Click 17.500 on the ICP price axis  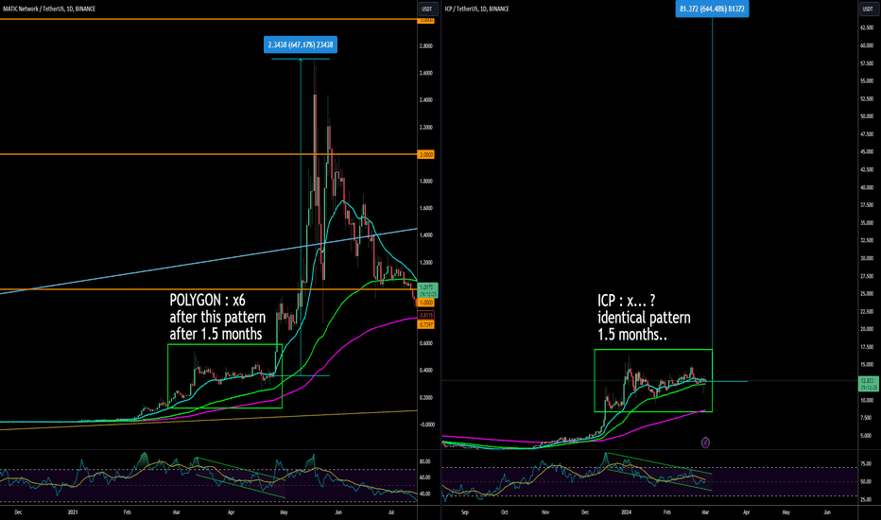point(867,347)
